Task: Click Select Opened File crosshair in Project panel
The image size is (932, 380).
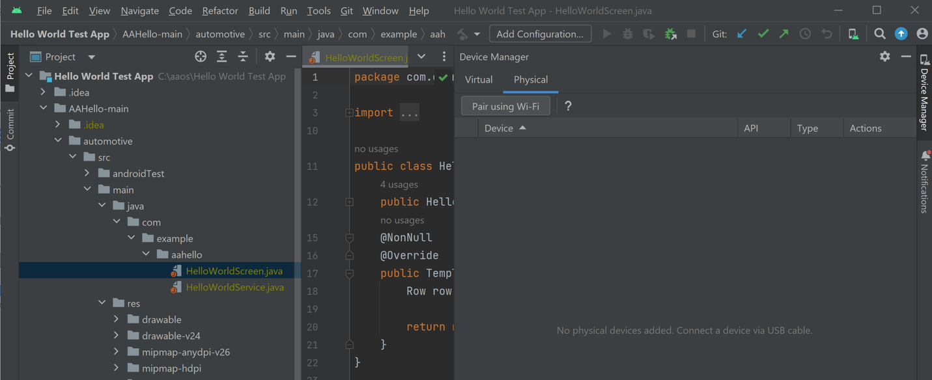Action: pyautogui.click(x=200, y=56)
